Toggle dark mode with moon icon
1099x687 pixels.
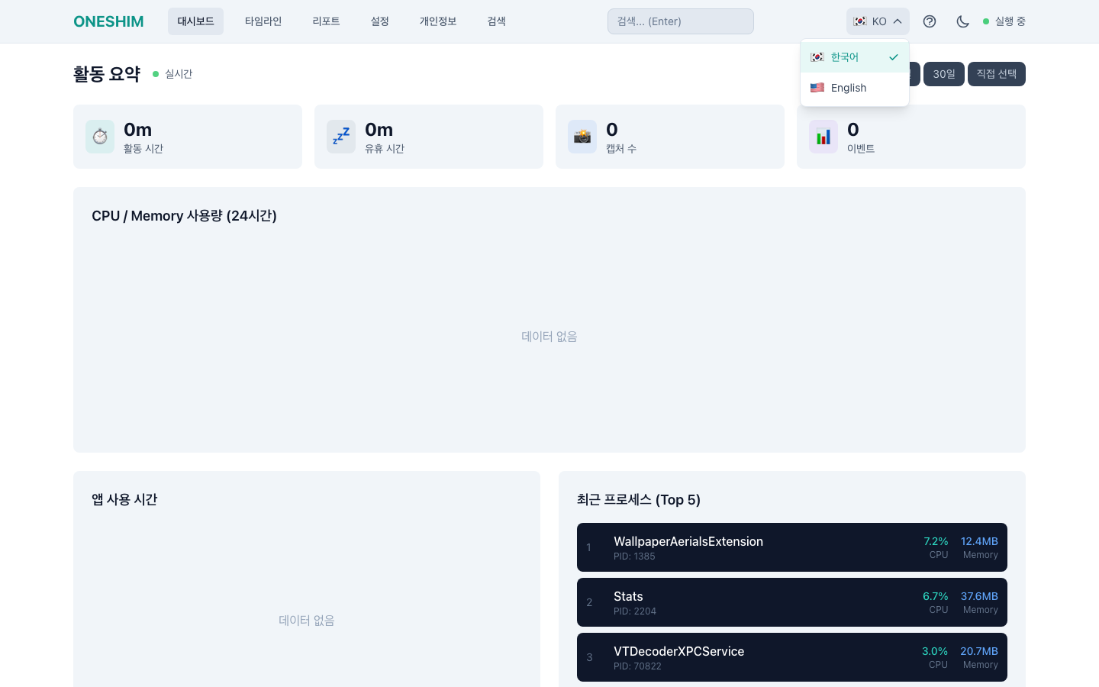[962, 21]
